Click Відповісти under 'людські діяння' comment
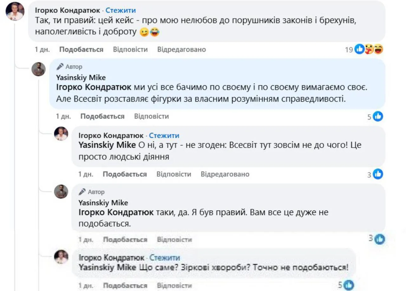The height and width of the screenshot is (291, 406). (174, 174)
